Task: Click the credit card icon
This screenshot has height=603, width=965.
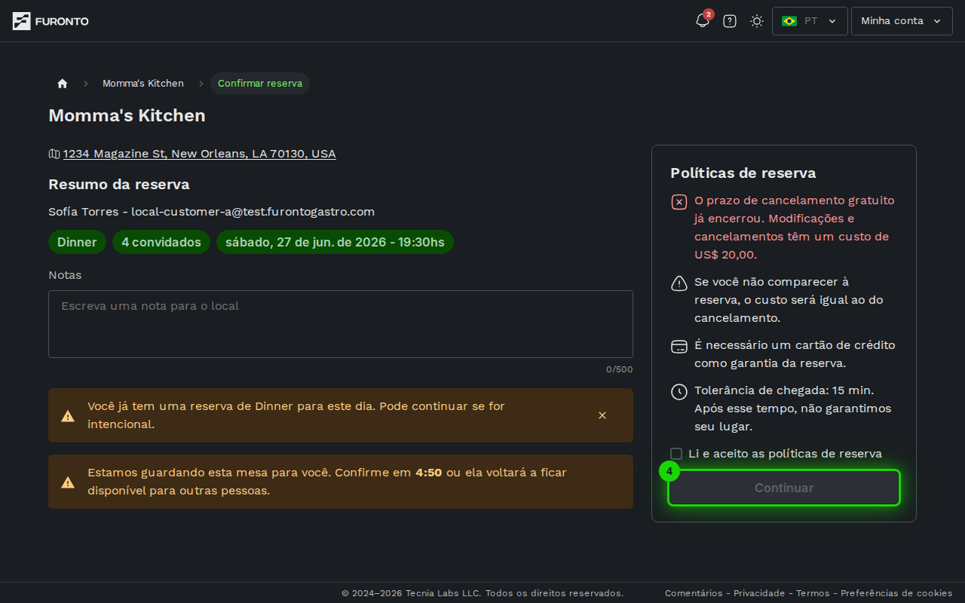Action: [679, 347]
